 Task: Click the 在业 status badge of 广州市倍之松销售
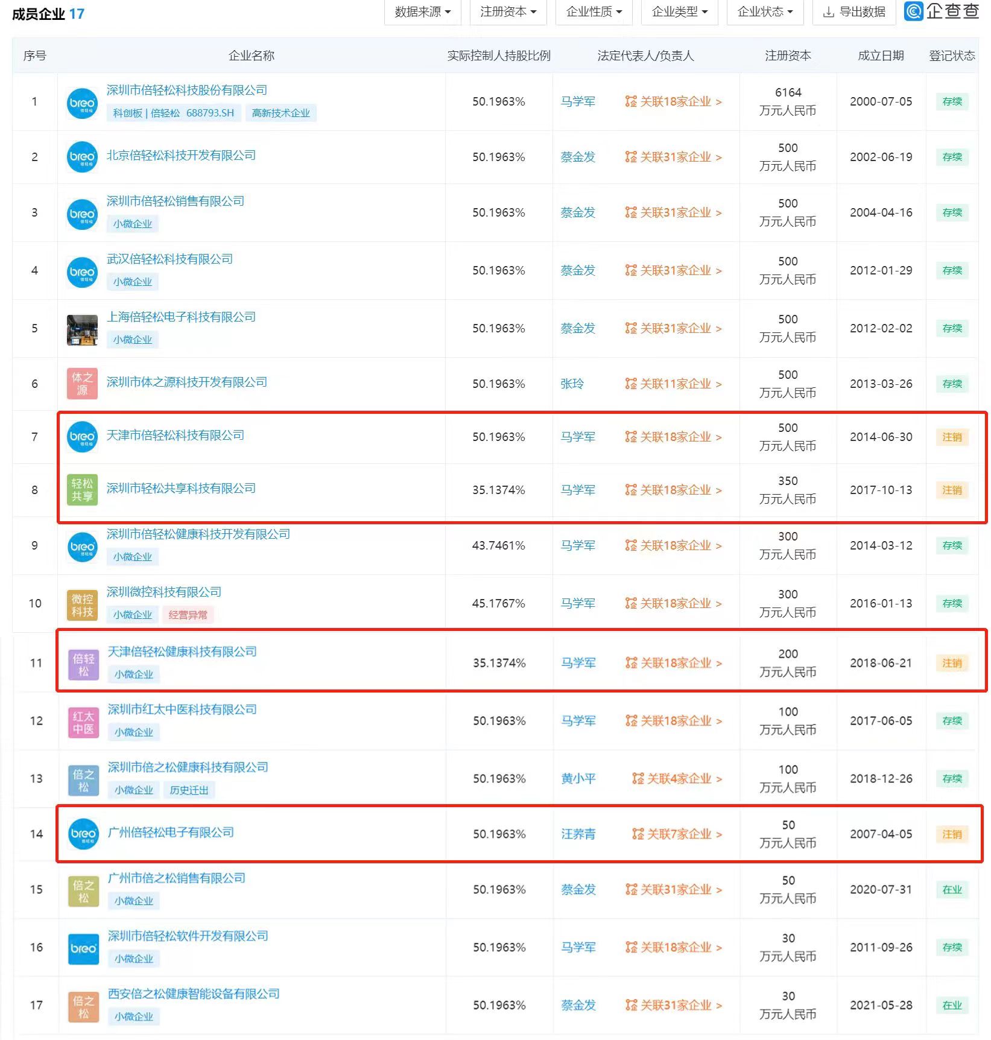[952, 890]
